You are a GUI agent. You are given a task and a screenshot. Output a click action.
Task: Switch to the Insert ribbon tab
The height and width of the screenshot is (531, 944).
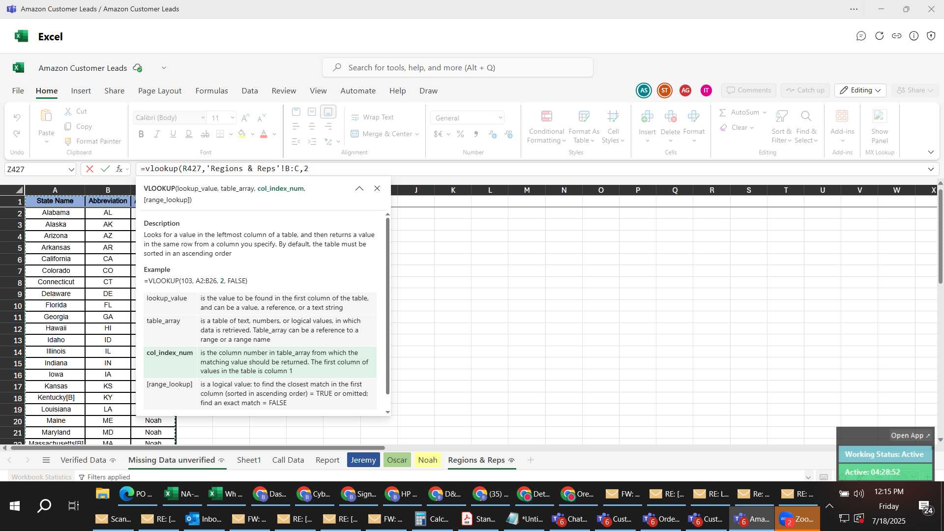pos(81,90)
